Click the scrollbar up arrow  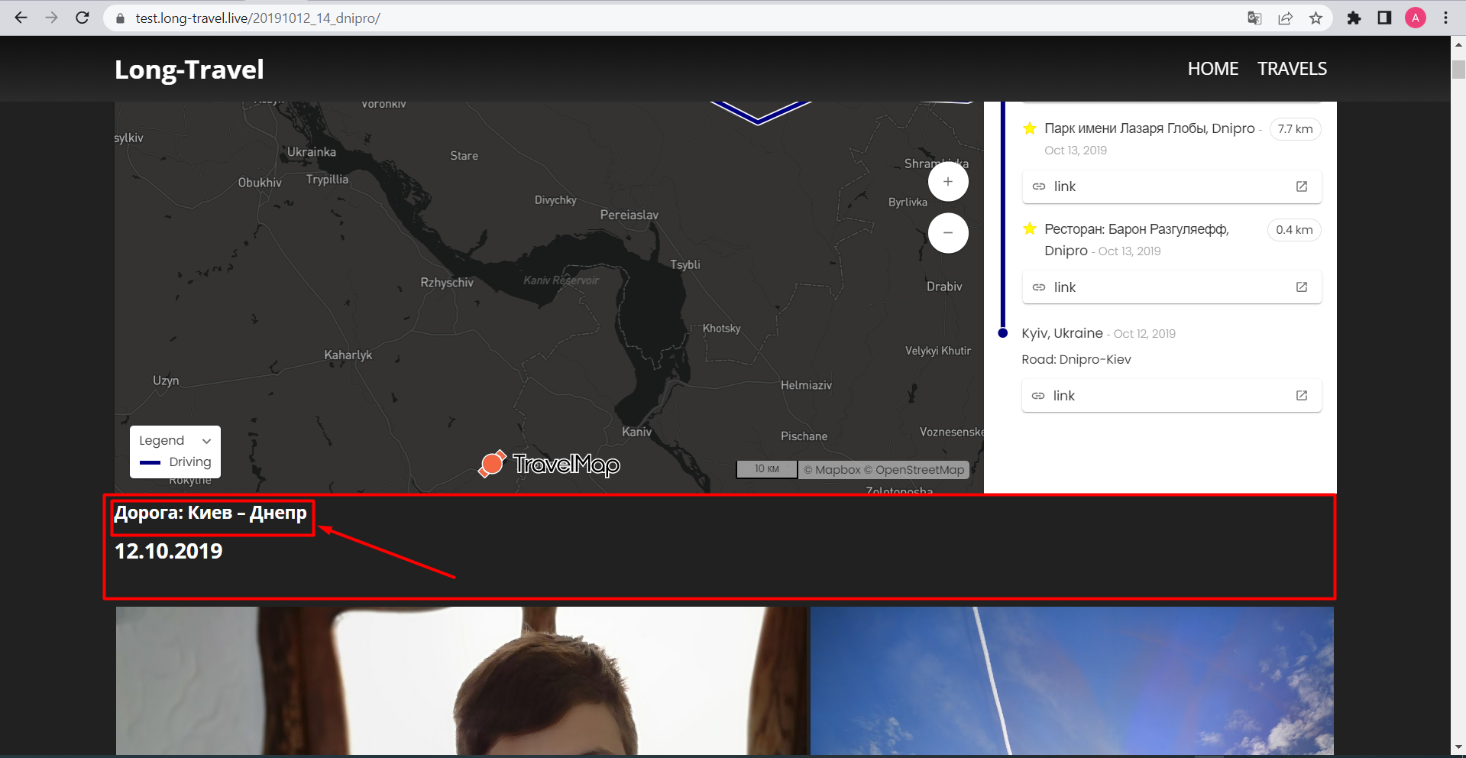click(1458, 44)
